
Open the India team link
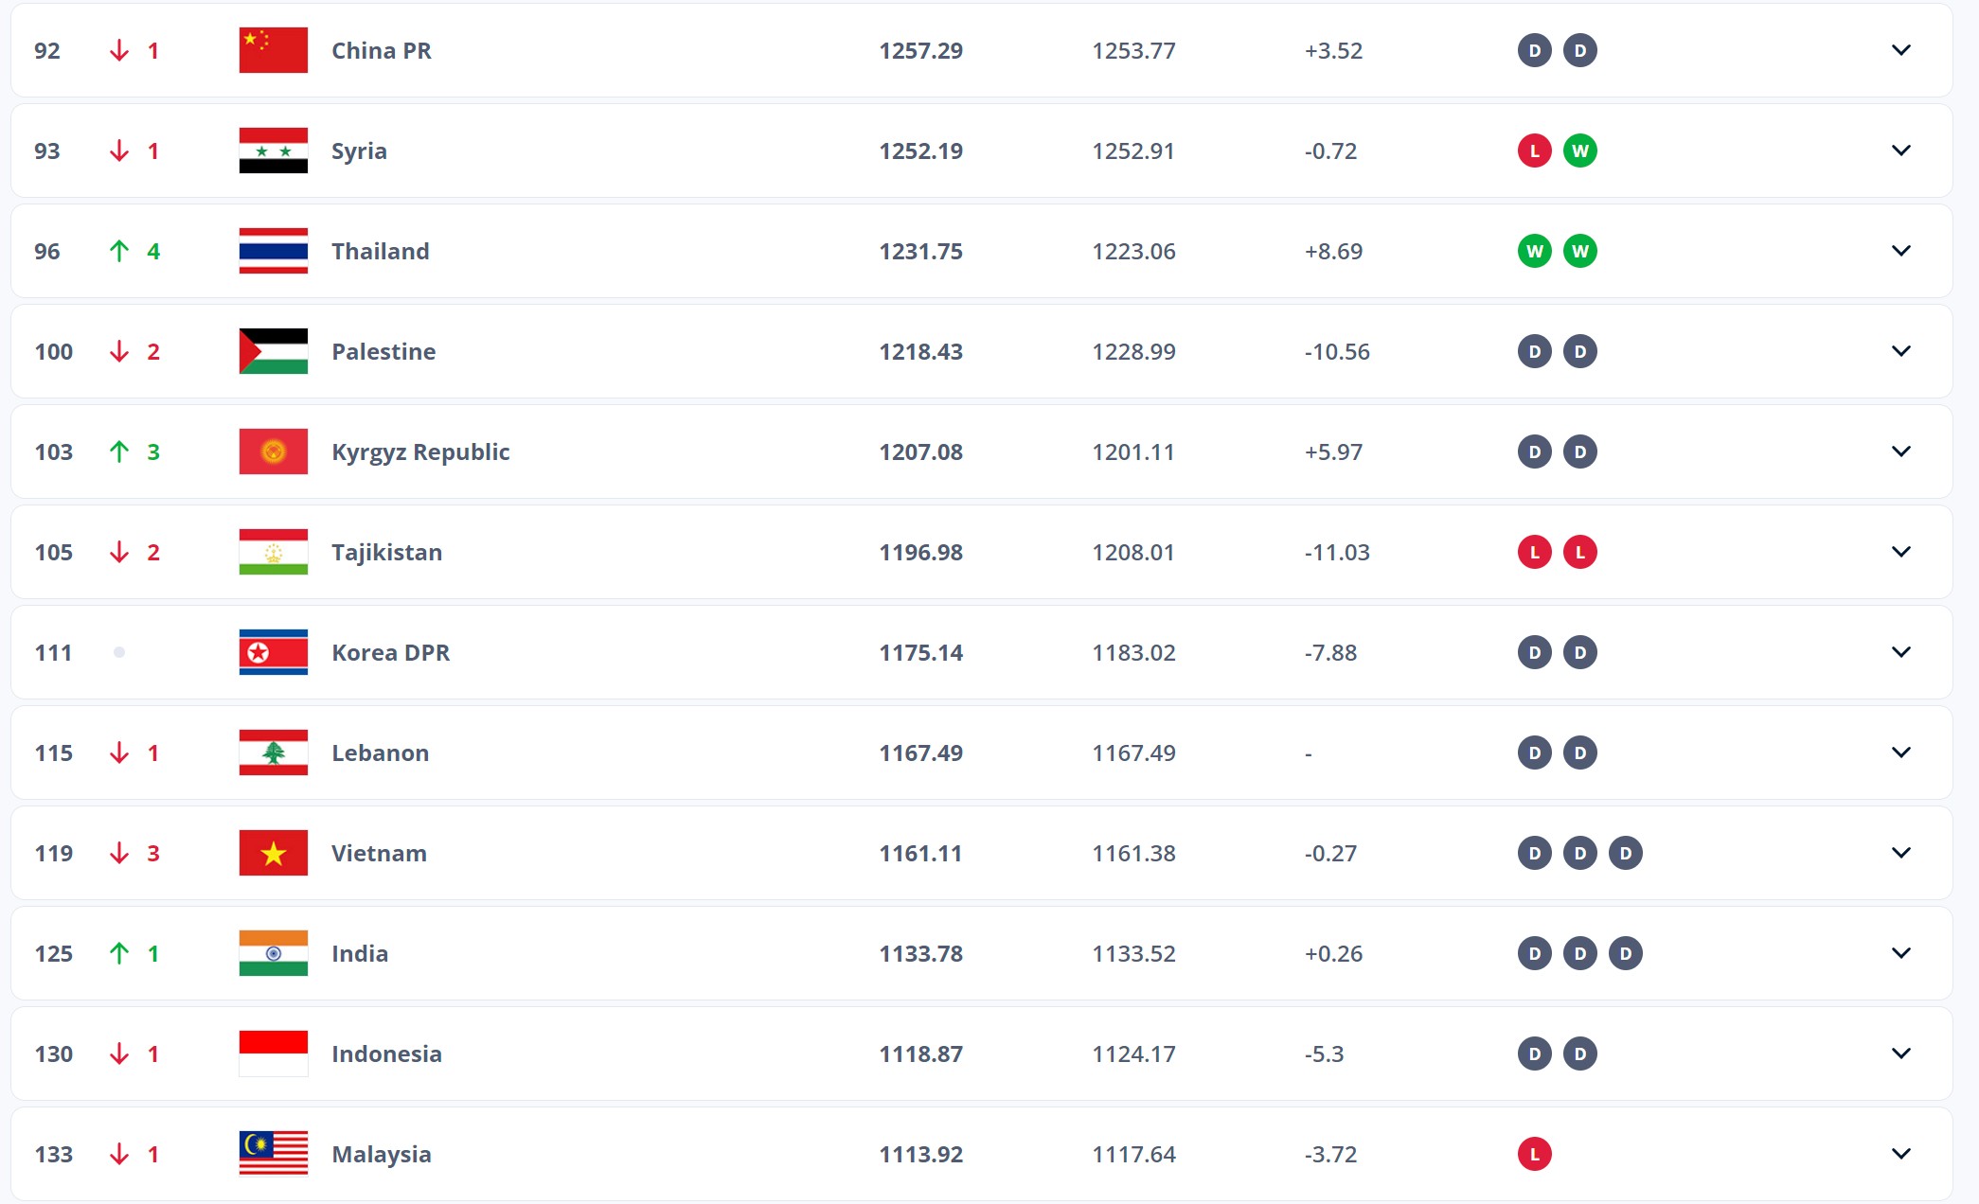point(360,953)
